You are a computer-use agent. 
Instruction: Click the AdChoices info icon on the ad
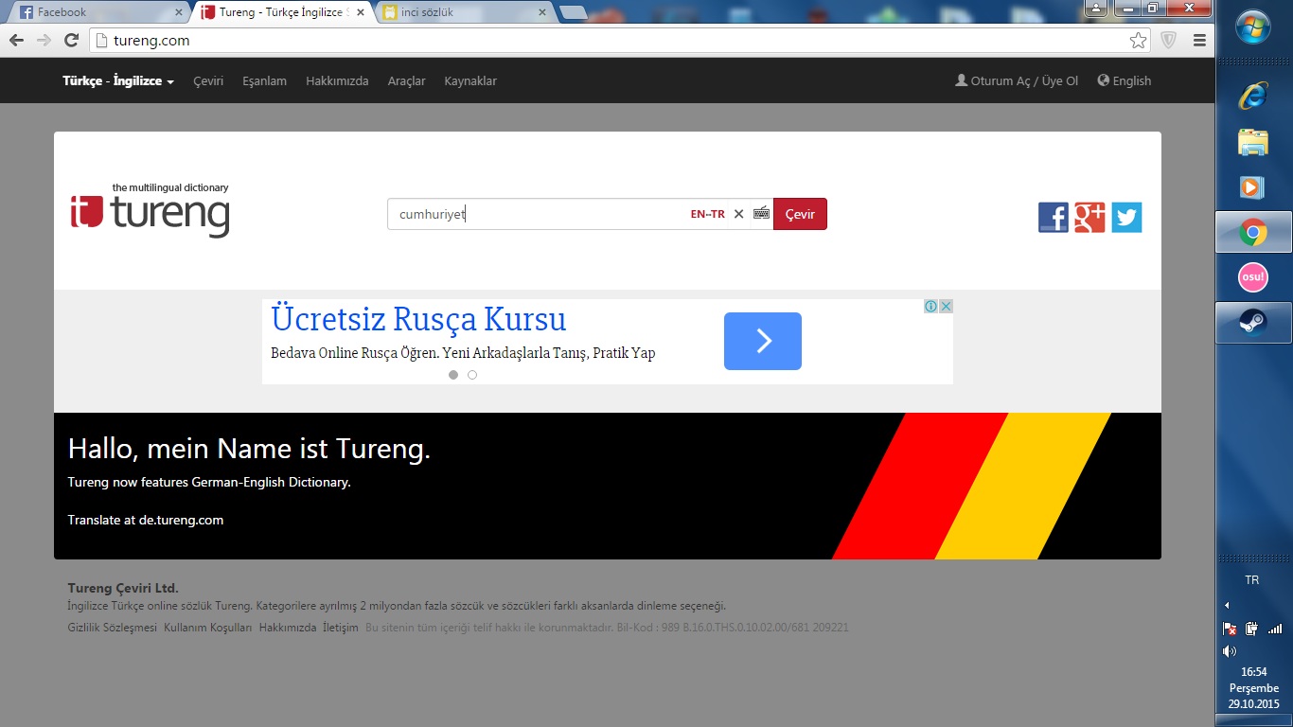[931, 306]
